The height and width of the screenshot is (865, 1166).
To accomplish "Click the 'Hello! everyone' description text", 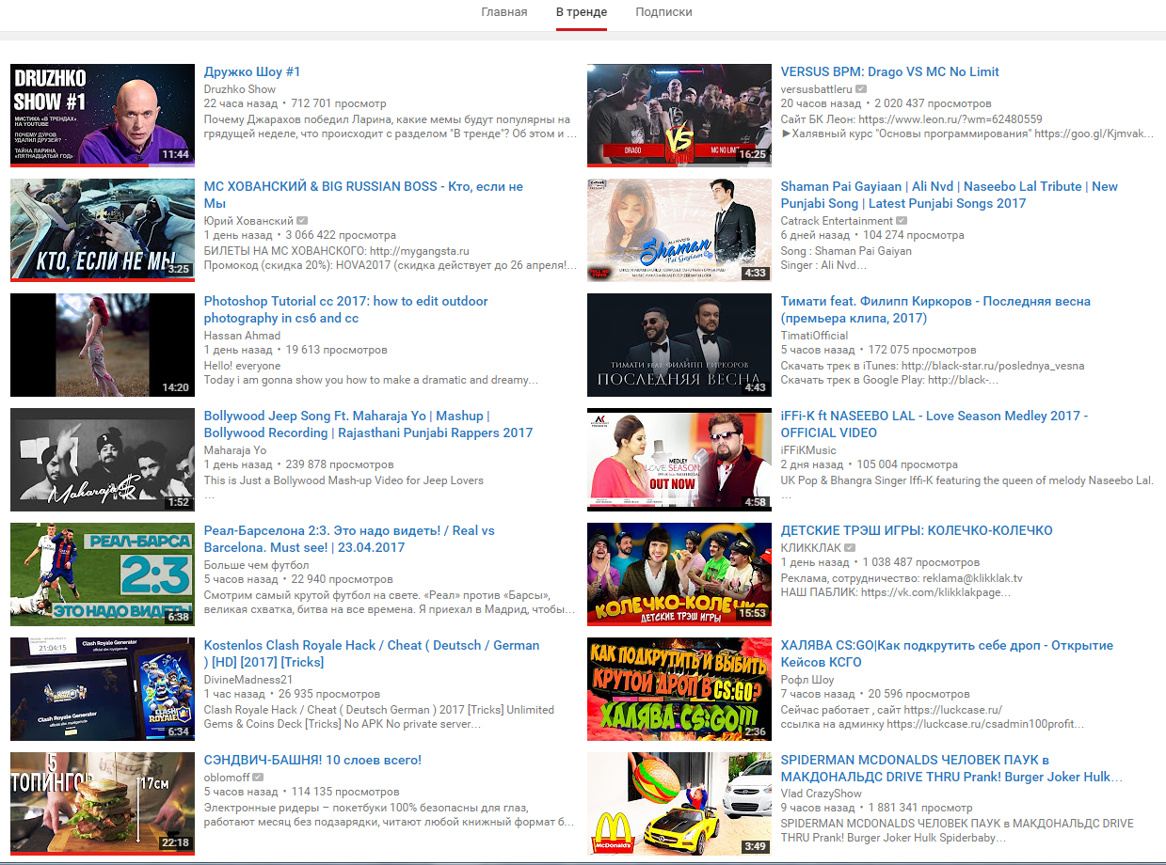I will tap(242, 366).
